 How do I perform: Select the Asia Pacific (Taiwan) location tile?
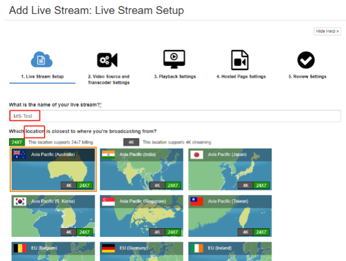(x=230, y=216)
